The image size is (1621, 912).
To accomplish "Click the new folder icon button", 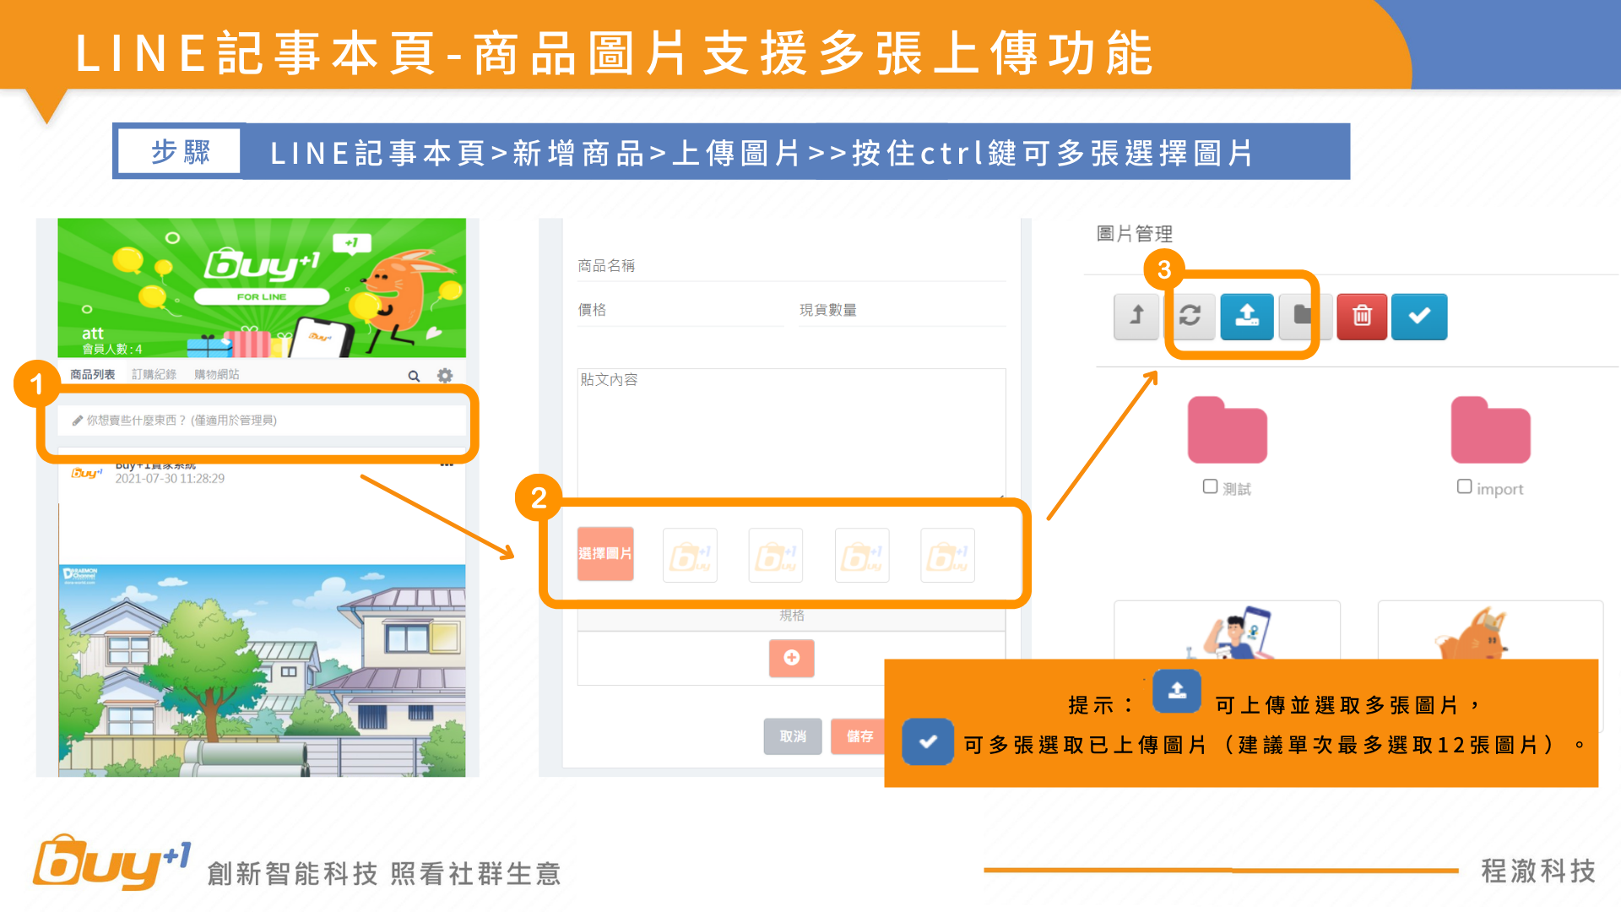I will (x=1303, y=317).
